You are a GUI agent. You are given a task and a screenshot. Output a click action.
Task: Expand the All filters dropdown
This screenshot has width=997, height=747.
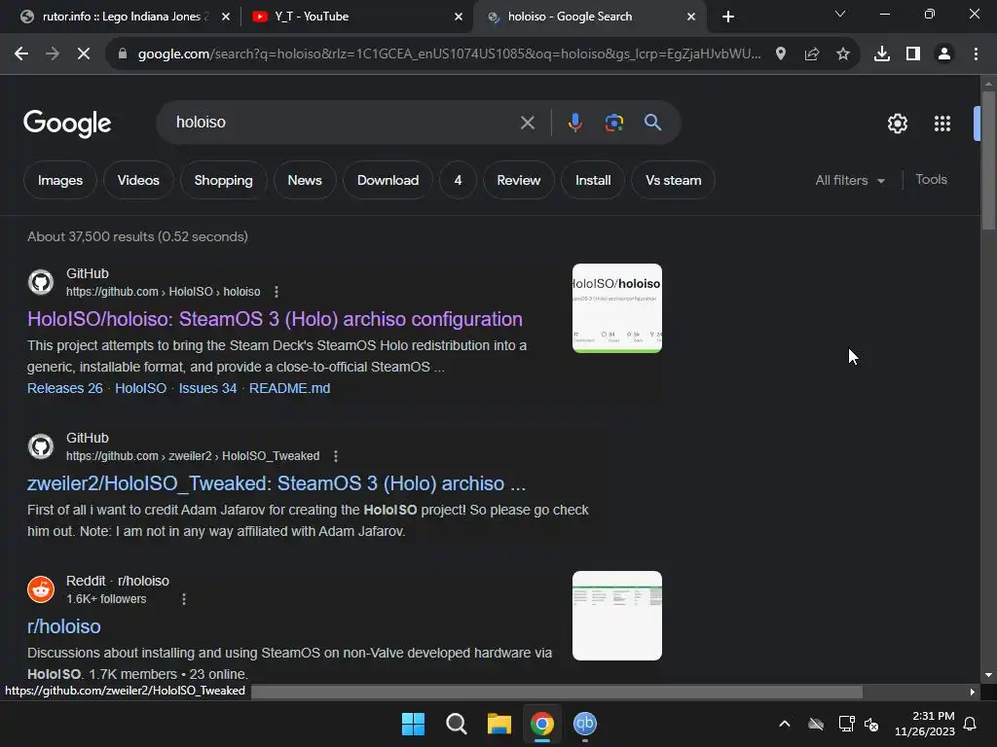(x=850, y=180)
